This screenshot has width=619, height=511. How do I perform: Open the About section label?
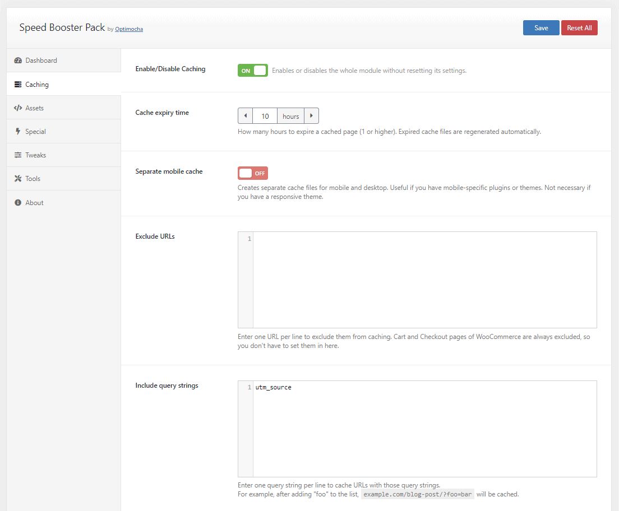tap(34, 202)
